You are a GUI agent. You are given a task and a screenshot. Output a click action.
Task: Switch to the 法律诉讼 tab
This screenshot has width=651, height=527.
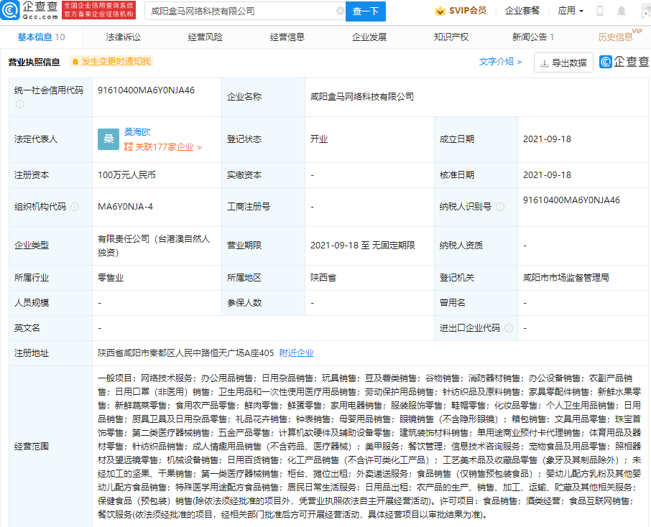pos(123,36)
